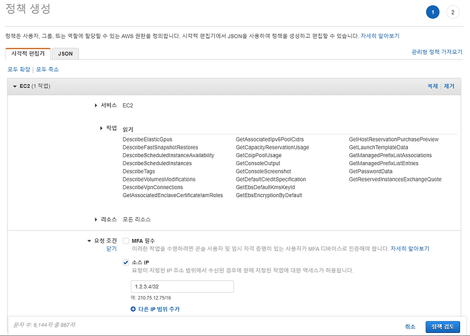Screen dimensions: 470x336
Task: Click 모두 확장 link
Action: pos(19,69)
